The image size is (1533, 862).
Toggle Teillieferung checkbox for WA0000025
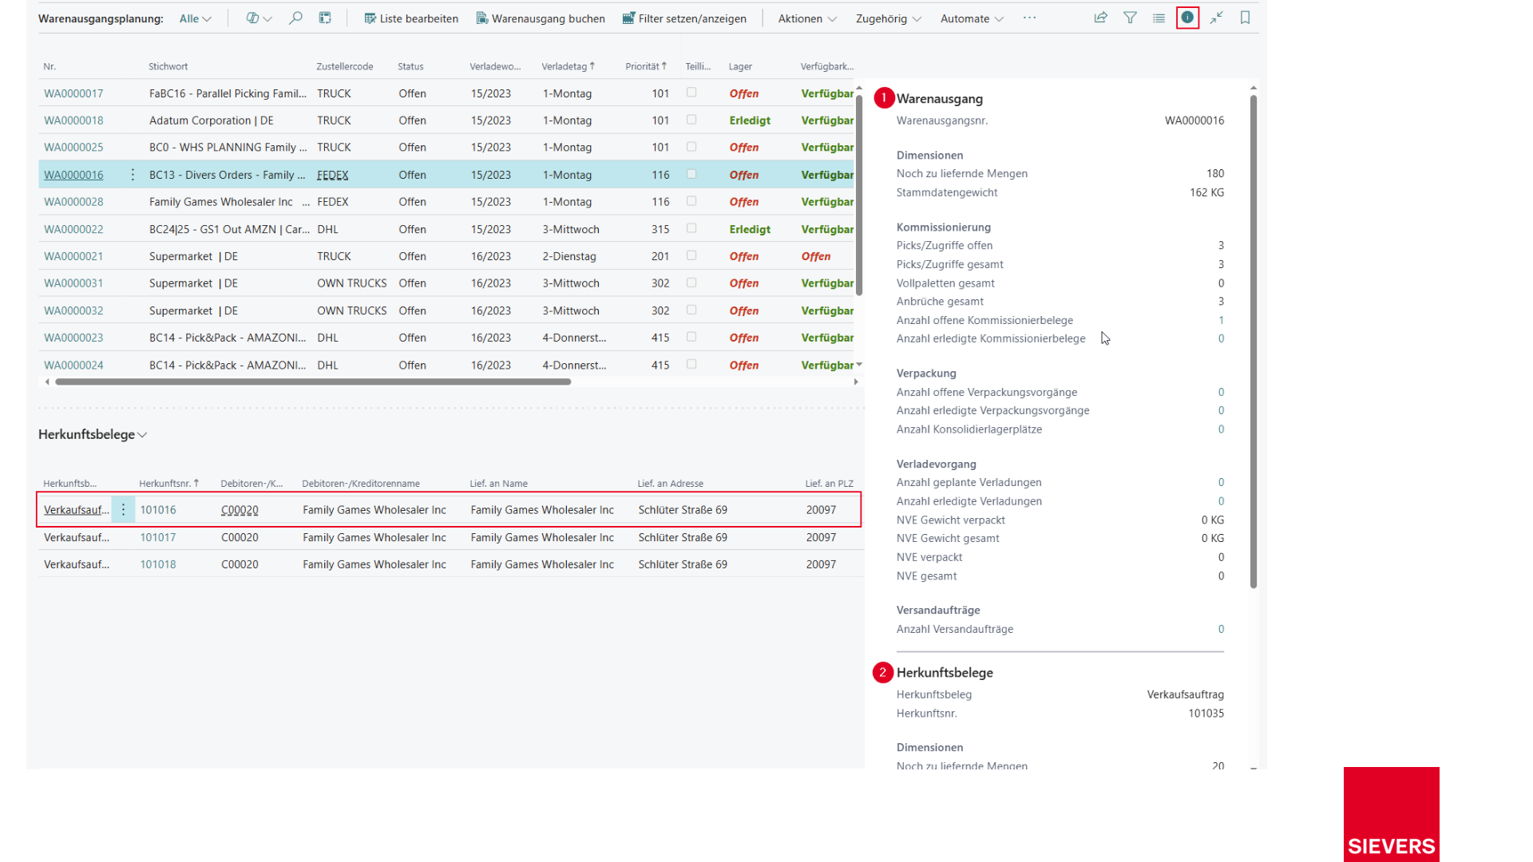pos(691,147)
